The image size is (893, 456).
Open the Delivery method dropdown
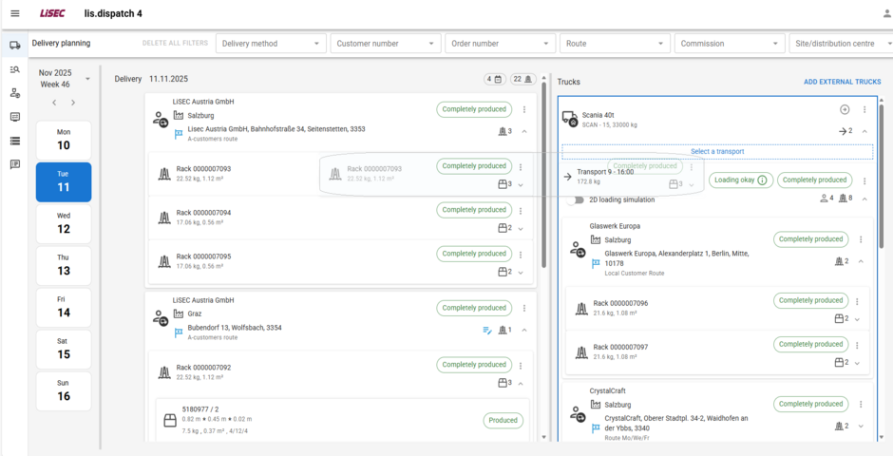click(270, 44)
